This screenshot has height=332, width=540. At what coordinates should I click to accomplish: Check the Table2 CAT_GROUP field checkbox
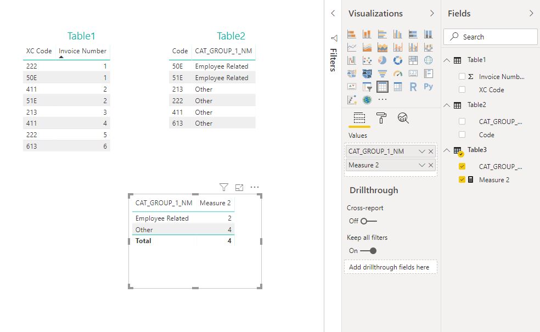462,121
